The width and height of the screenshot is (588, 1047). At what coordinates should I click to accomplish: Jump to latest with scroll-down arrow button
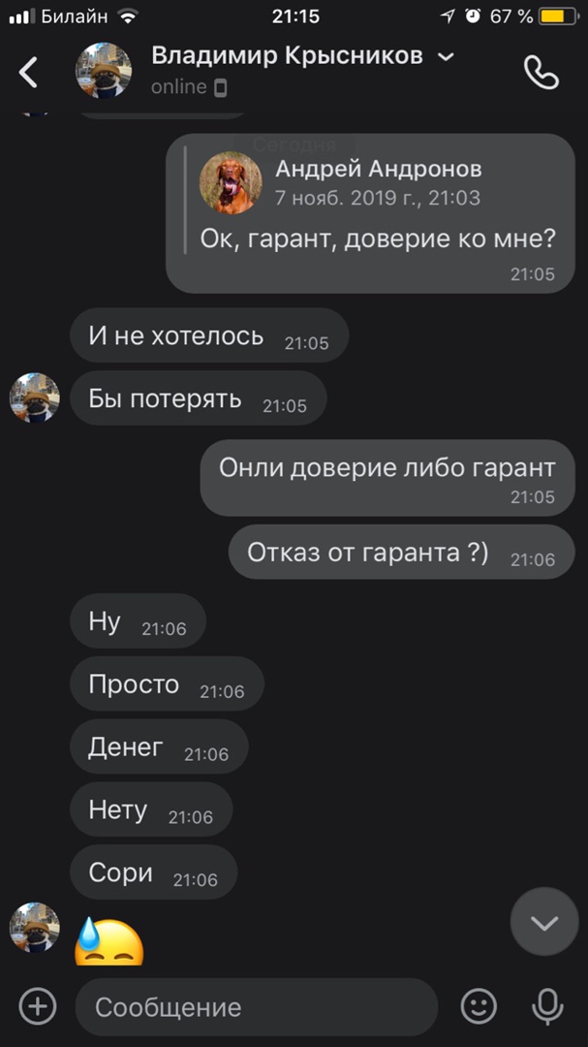click(x=544, y=922)
